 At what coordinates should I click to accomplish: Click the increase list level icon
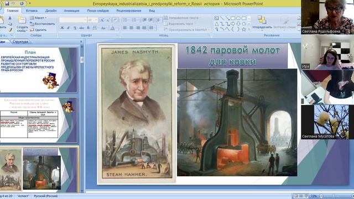coord(150,20)
